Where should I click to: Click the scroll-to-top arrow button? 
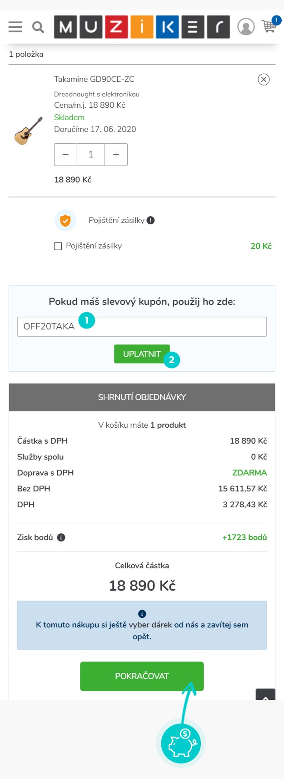point(265,695)
